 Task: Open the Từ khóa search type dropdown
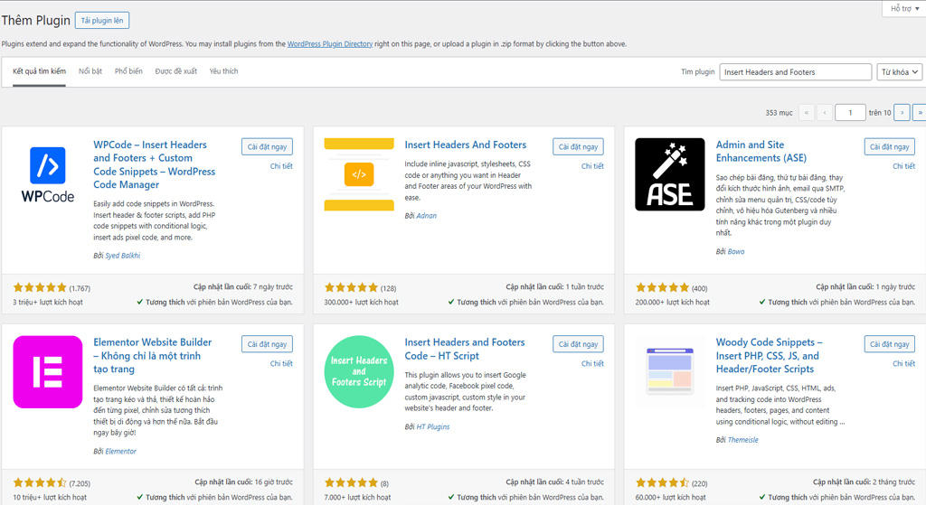pyautogui.click(x=899, y=72)
